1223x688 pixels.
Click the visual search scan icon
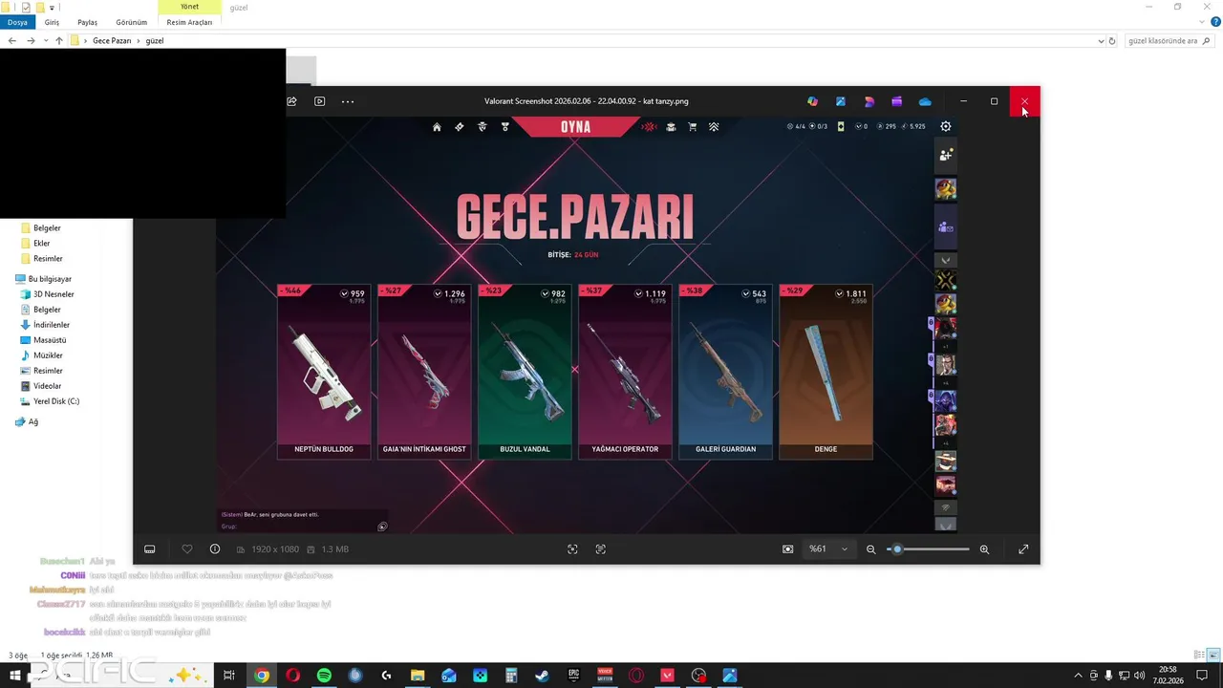572,549
